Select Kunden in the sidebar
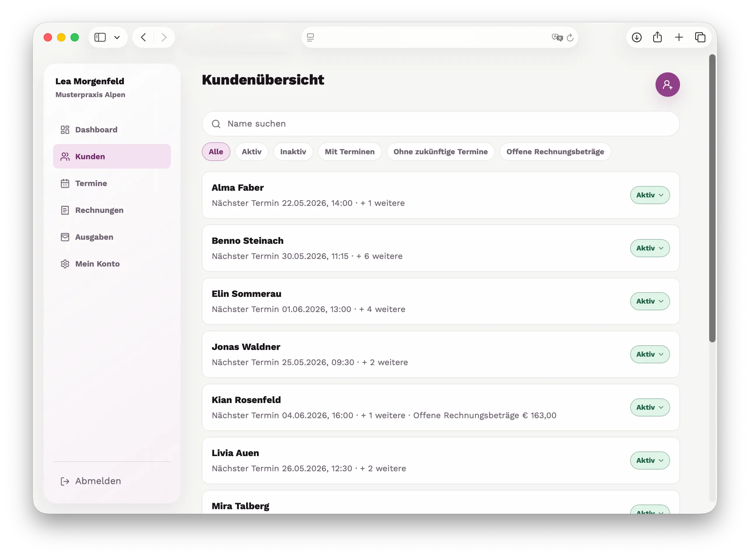This screenshot has height=557, width=750. 112,156
